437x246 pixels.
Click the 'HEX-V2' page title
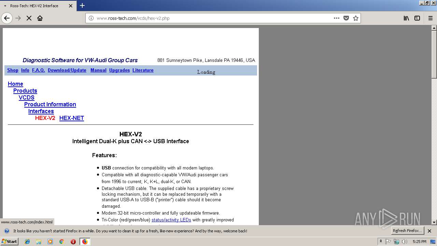tap(130, 134)
